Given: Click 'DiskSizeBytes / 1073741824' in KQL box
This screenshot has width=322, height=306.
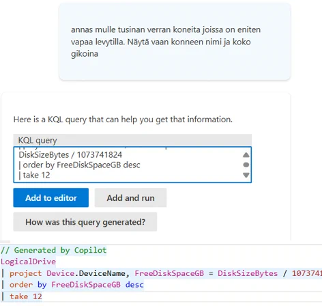Looking at the screenshot, I should point(70,155).
